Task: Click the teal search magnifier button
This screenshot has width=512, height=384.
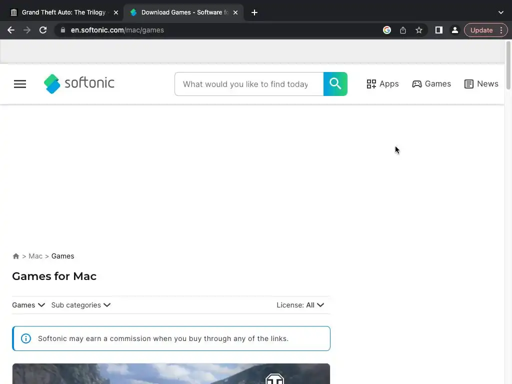Action: (x=335, y=84)
